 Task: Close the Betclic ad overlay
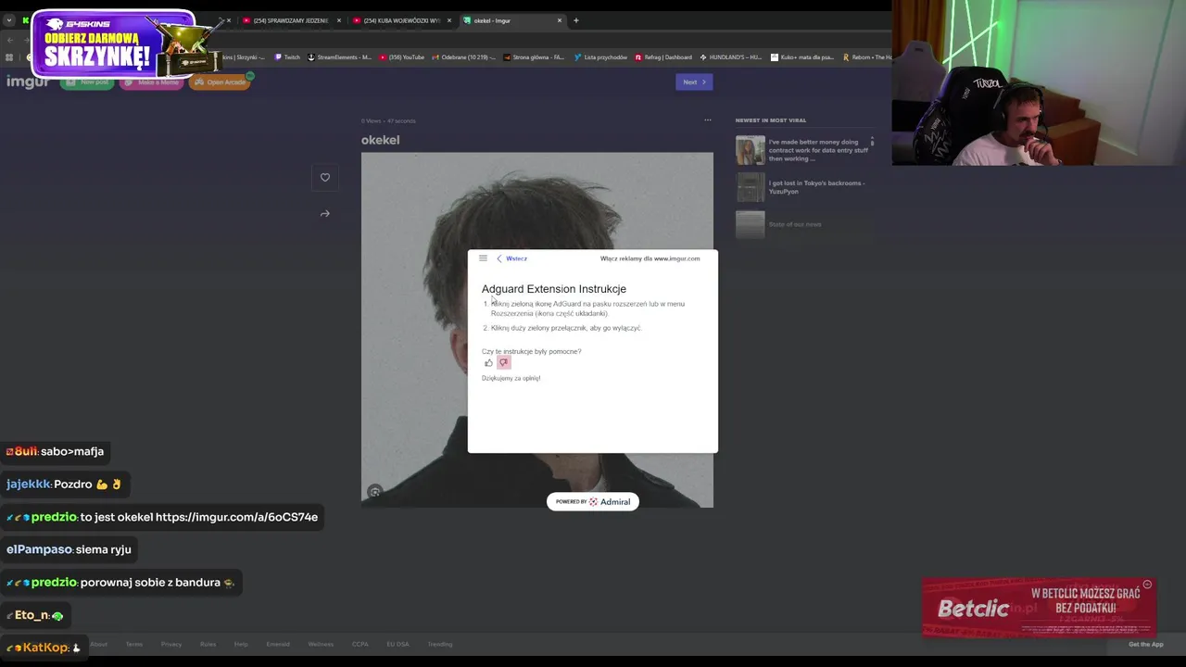[x=1147, y=585]
